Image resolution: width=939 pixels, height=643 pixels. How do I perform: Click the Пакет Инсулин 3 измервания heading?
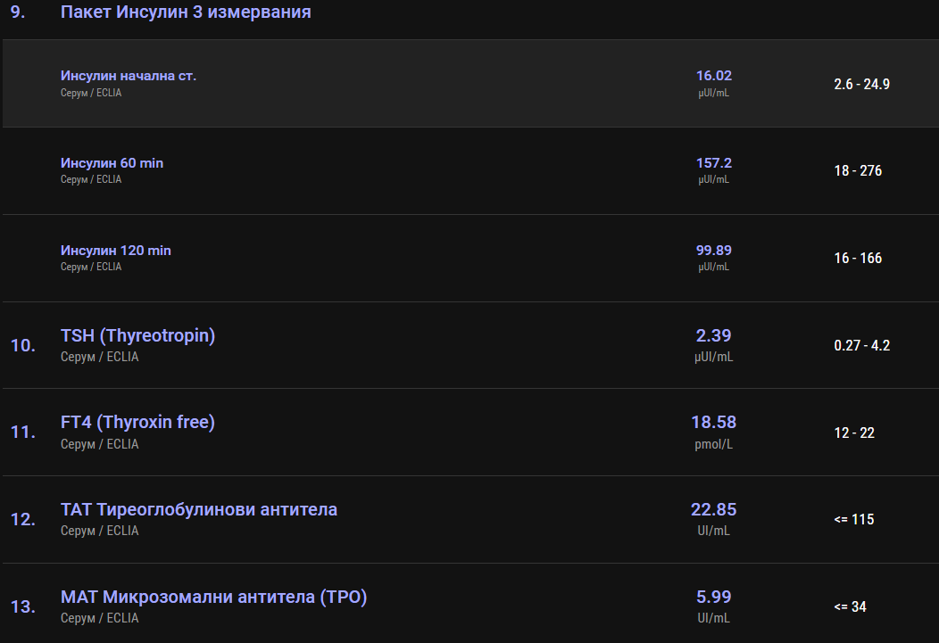pyautogui.click(x=186, y=12)
